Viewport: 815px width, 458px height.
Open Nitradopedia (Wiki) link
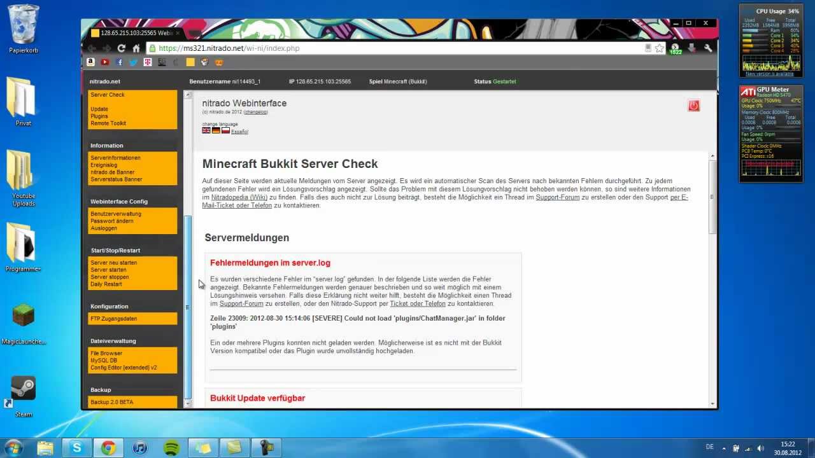pyautogui.click(x=239, y=197)
